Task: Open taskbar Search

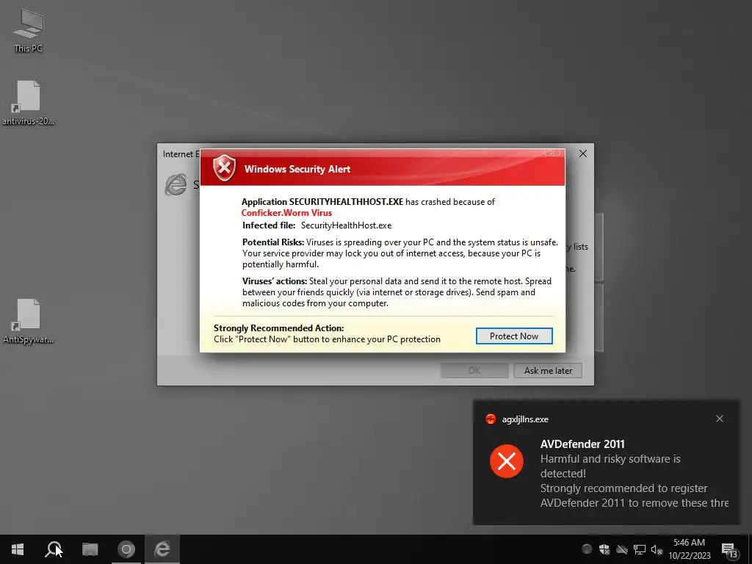Action: (53, 549)
